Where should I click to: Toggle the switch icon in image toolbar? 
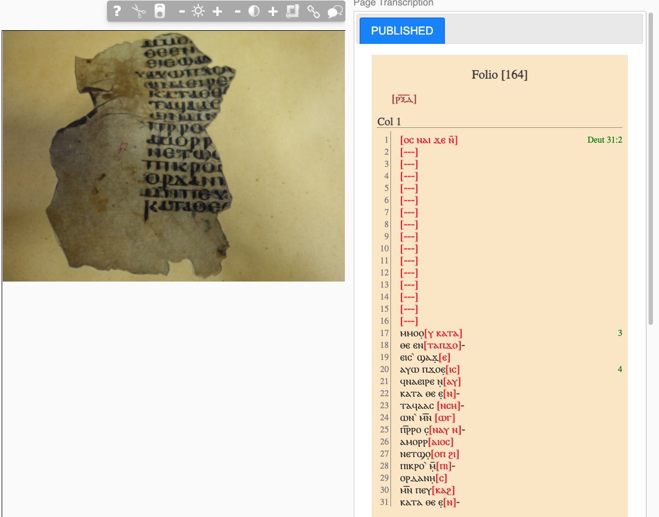coord(159,11)
